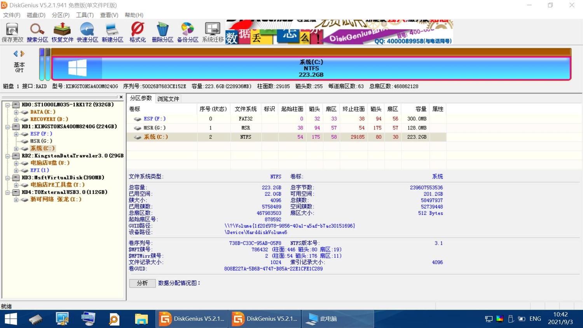Open the 分区(P) menu
The height and width of the screenshot is (328, 583).
61,15
